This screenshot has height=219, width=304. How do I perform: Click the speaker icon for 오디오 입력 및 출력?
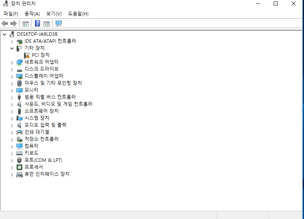(x=19, y=125)
